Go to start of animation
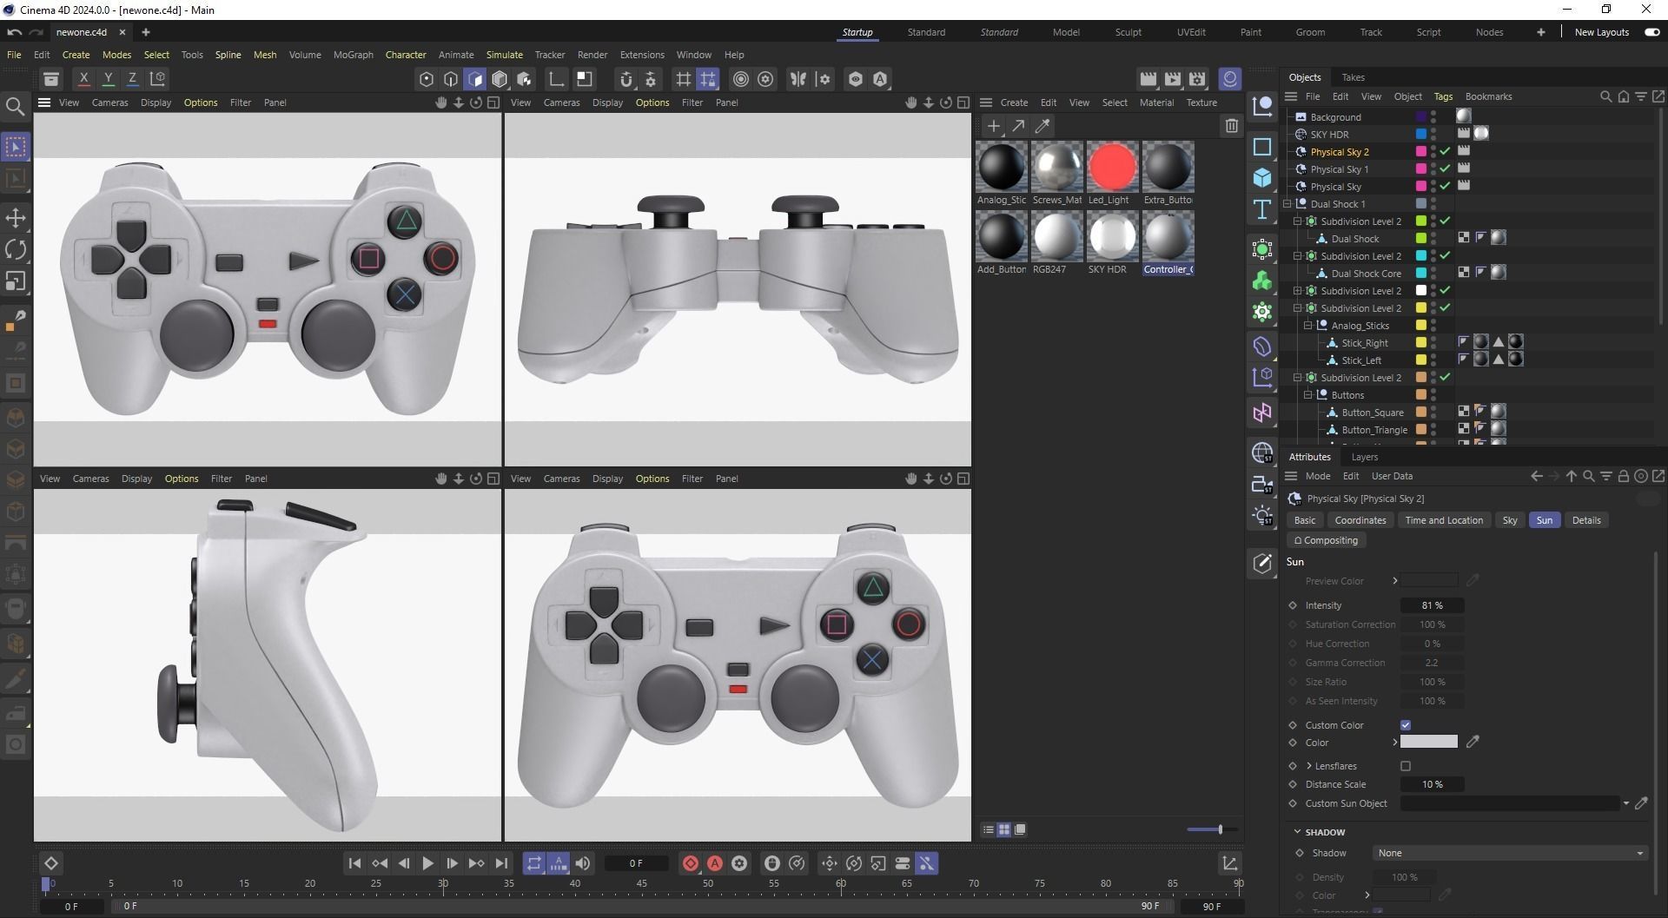Image resolution: width=1668 pixels, height=918 pixels. pos(354,863)
